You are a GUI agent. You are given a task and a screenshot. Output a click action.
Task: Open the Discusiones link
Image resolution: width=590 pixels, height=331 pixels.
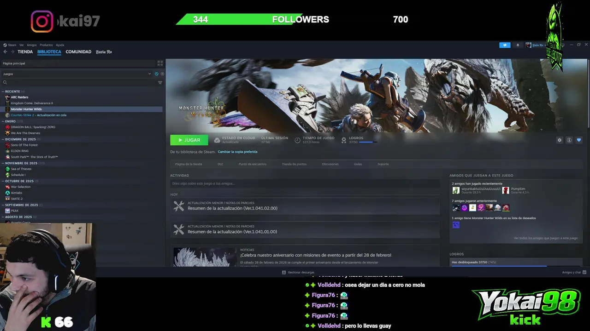(x=330, y=164)
